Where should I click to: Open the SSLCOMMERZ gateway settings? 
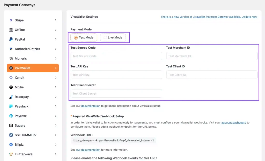(x=33, y=135)
